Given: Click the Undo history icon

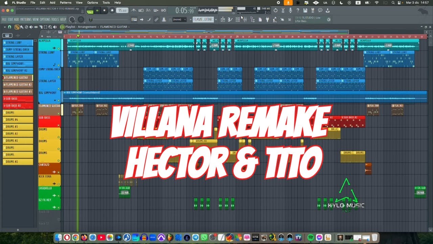Looking at the screenshot, I should [x=275, y=10].
